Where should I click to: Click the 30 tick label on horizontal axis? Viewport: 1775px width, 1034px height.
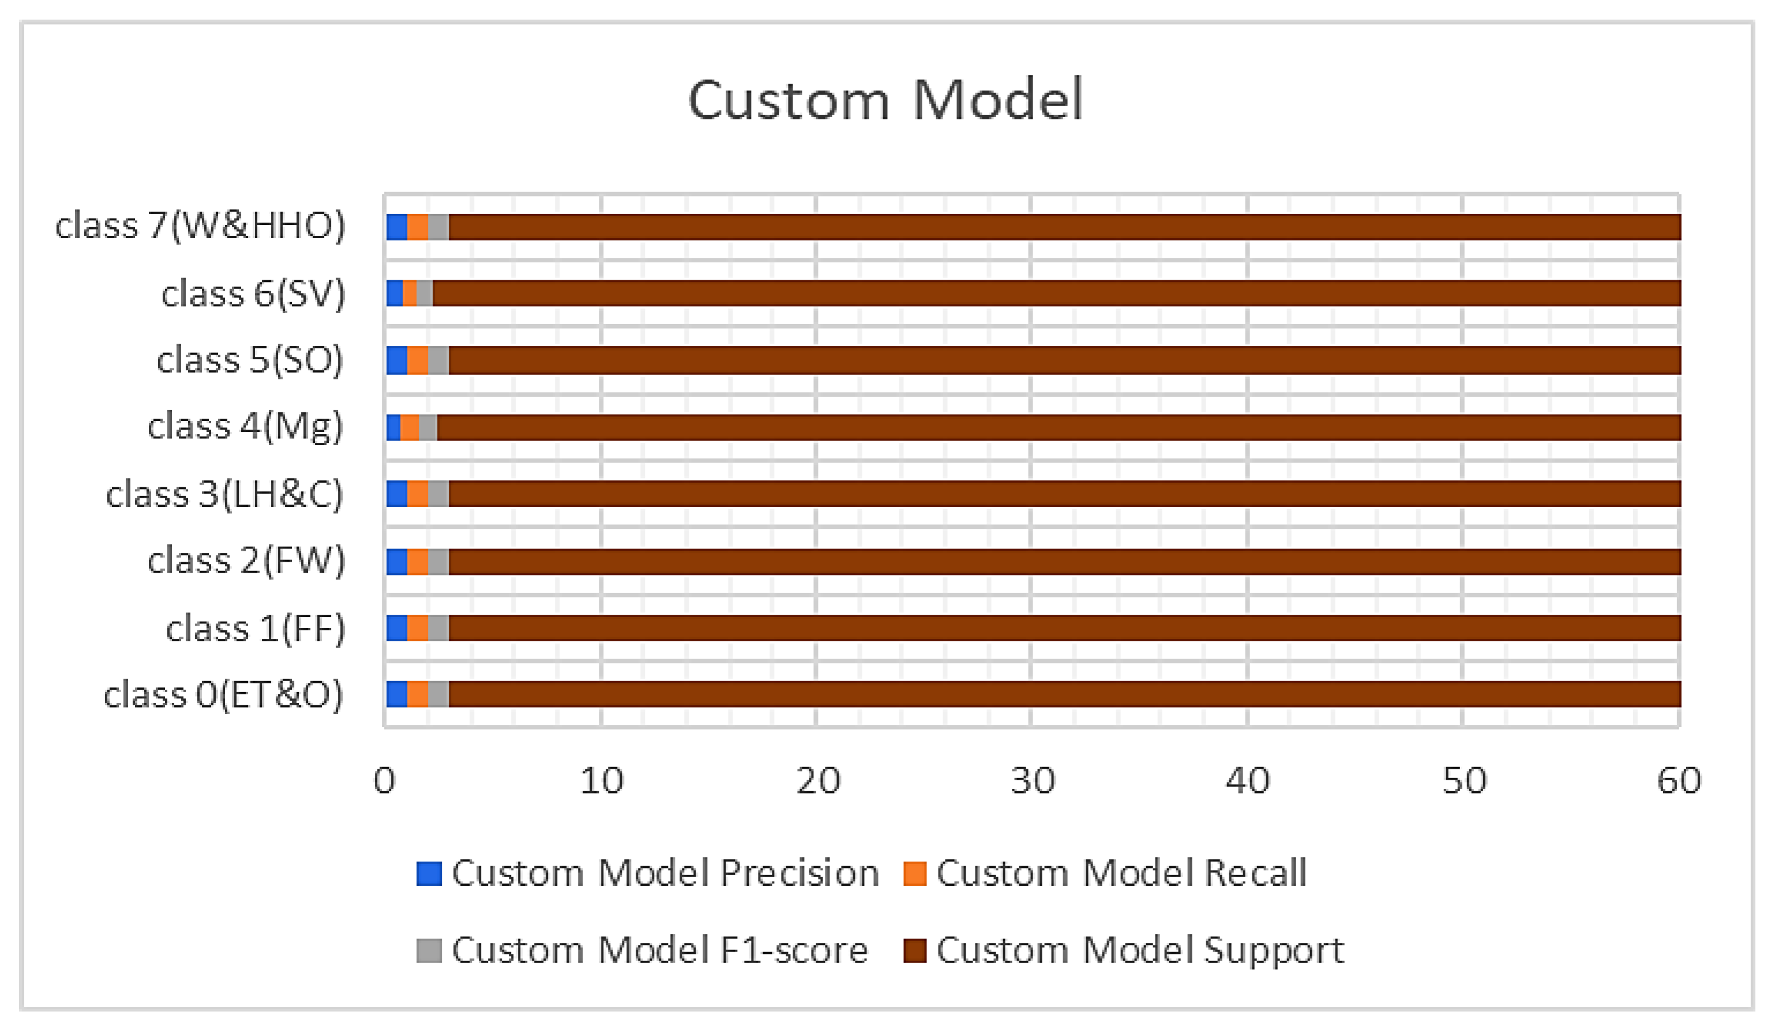tap(1033, 781)
